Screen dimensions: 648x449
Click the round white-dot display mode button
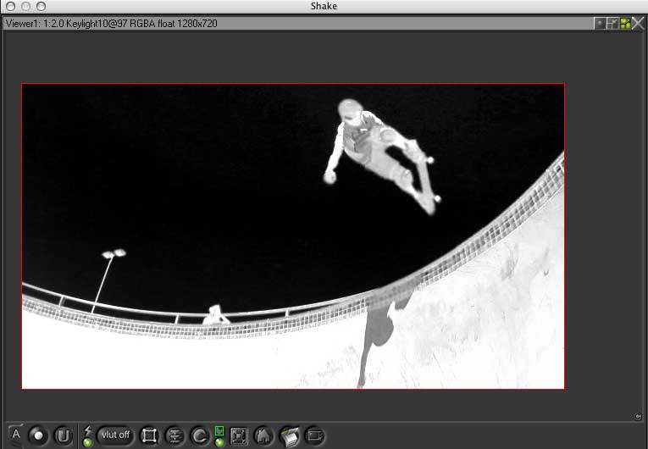click(38, 435)
